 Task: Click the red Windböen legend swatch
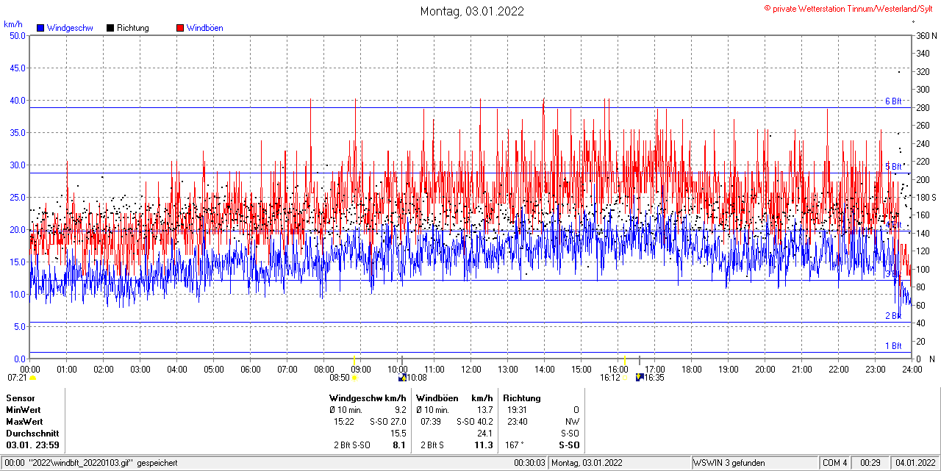tap(180, 28)
